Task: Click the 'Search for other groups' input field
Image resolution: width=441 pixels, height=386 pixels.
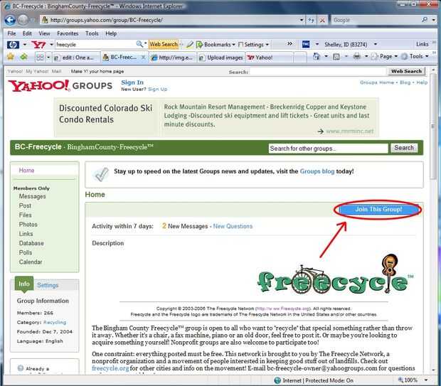Action: 328,148
